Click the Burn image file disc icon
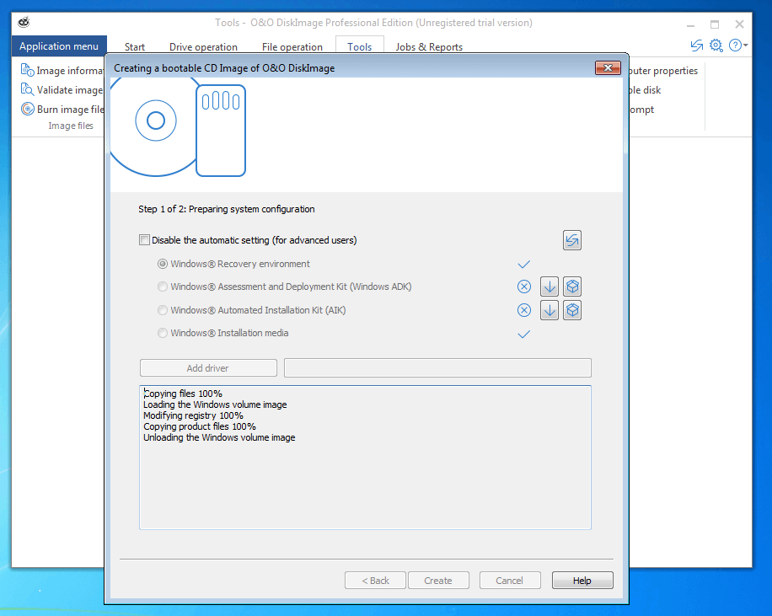This screenshot has height=616, width=772. 27,110
